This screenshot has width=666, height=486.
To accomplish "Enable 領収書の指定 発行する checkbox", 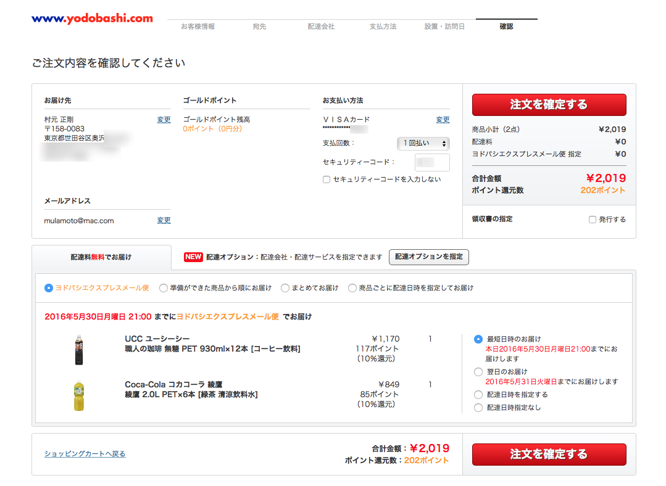I will (x=593, y=220).
